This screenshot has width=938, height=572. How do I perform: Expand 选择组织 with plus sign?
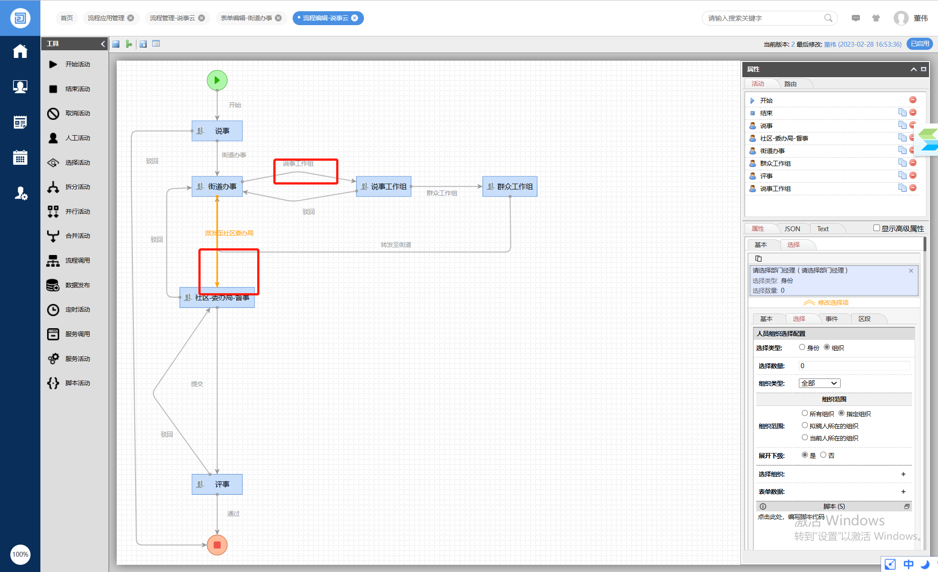point(903,474)
